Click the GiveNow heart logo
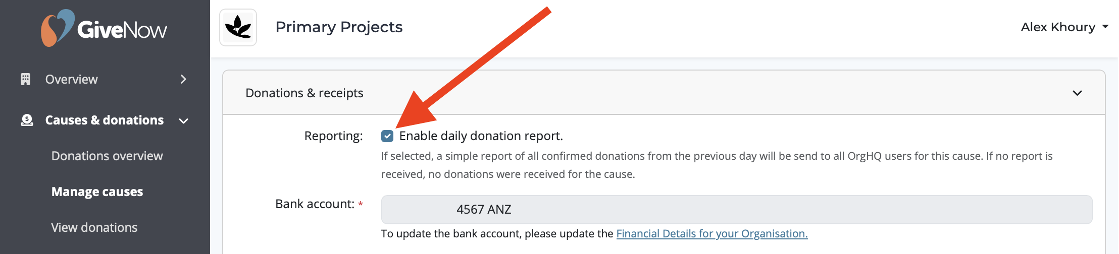Screen dimensions: 1119x254 coord(57,28)
